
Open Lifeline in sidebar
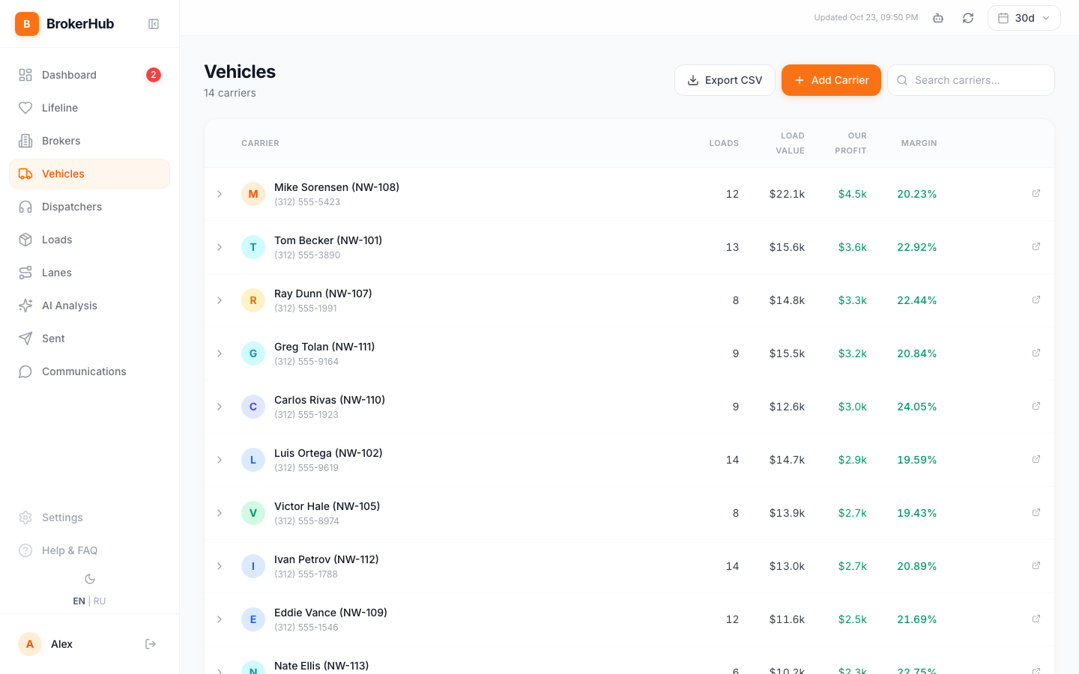pos(89,108)
